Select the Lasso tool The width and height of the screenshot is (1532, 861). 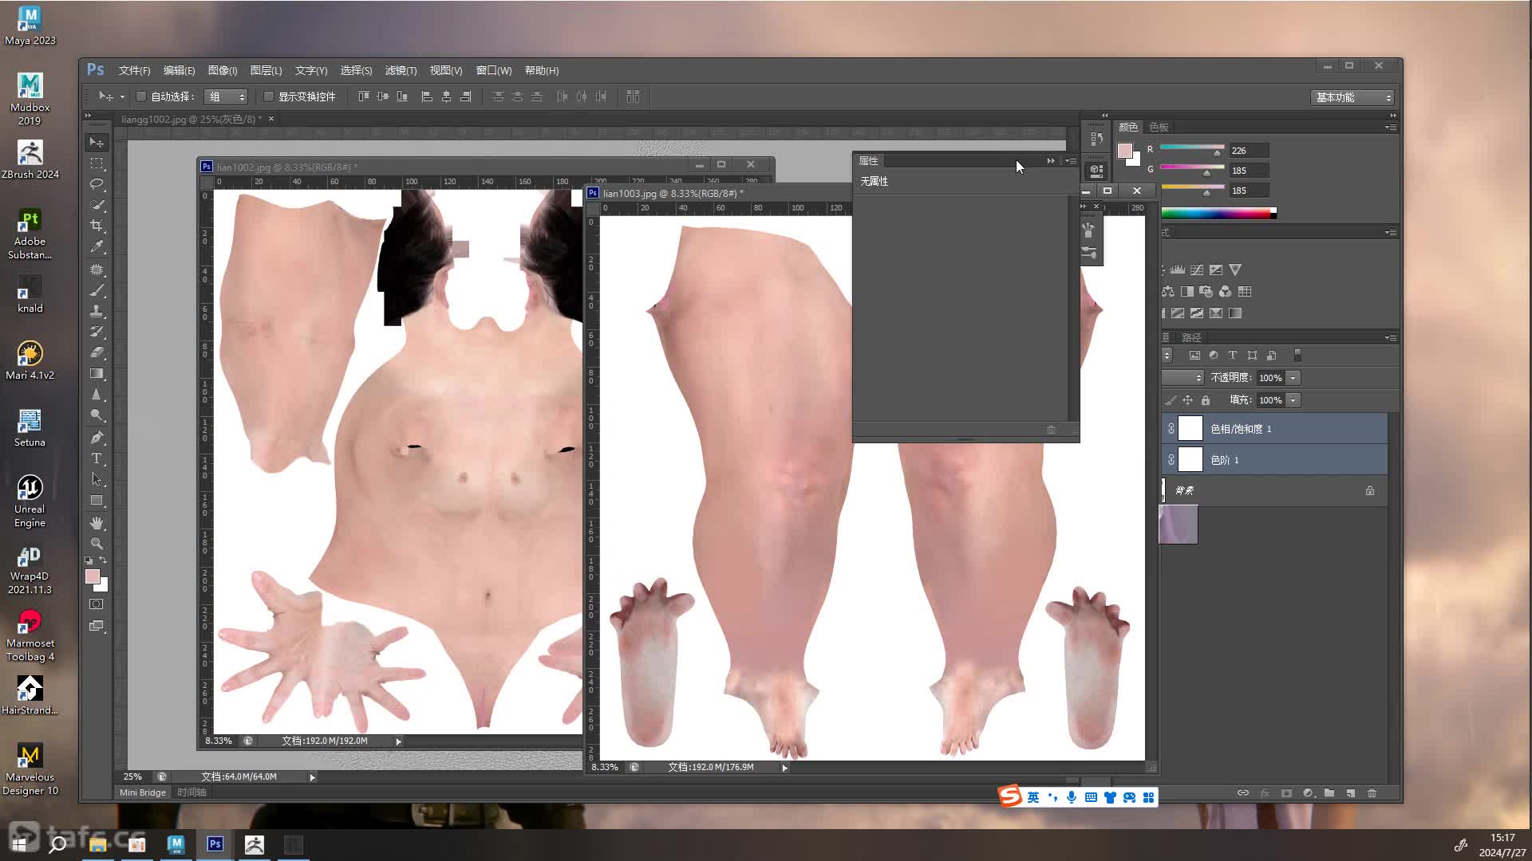tap(97, 184)
